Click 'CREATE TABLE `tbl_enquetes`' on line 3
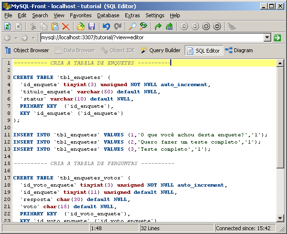Viewport: 287px width, 234px height. [x=62, y=78]
